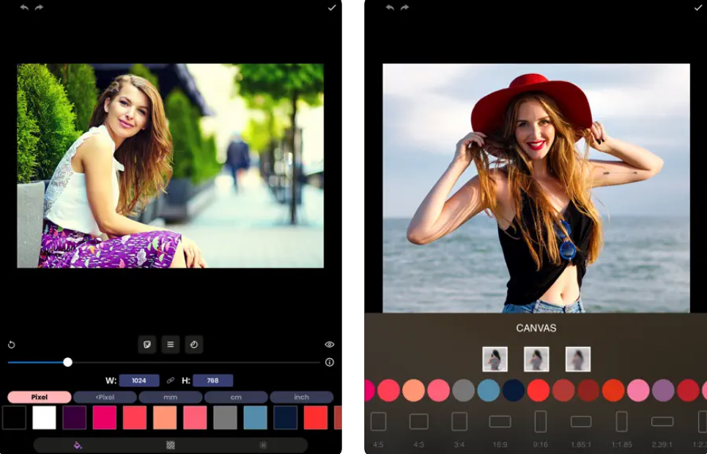Confirm edits with the left panel checkmark

point(332,7)
